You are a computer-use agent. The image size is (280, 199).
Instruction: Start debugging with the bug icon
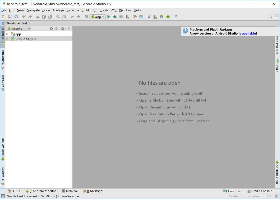click(x=115, y=17)
